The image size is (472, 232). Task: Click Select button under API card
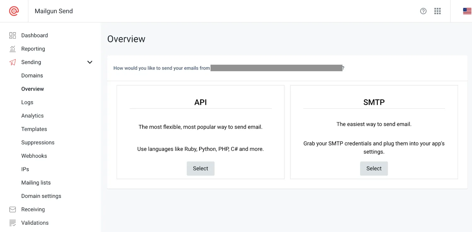[x=200, y=168]
